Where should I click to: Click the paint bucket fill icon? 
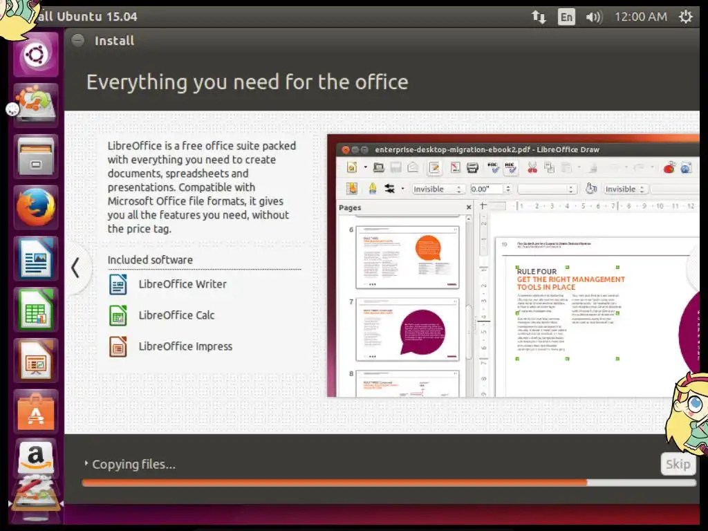tap(590, 188)
